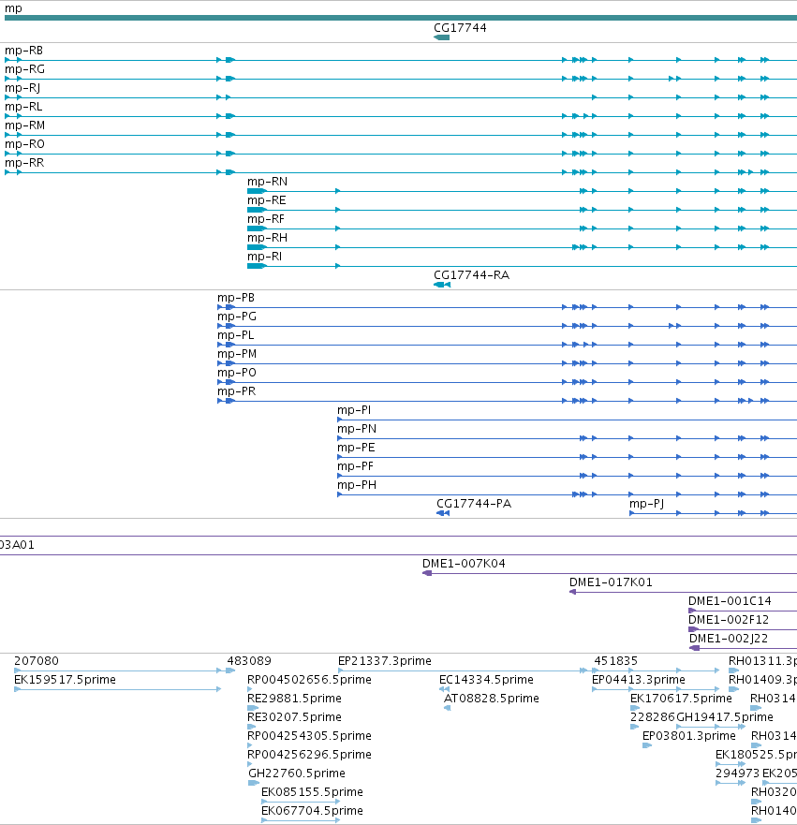Click the long teal mp gene bar
This screenshot has height=825, width=797.
coord(400,18)
